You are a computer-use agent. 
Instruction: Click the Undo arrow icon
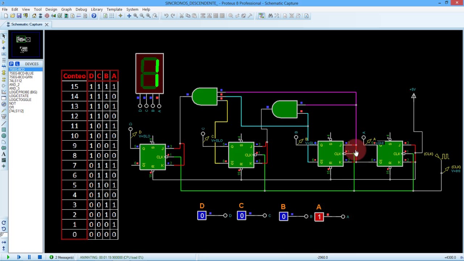pyautogui.click(x=166, y=16)
